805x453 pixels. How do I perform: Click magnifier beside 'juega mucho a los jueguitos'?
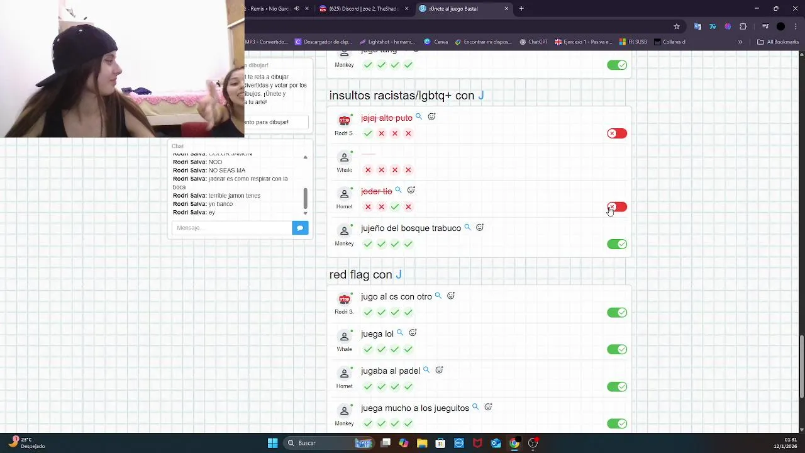[x=475, y=407]
